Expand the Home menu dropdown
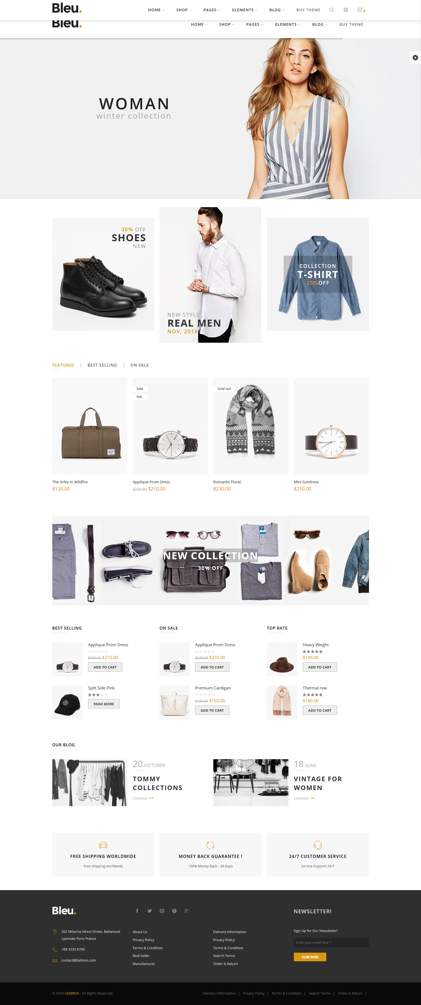This screenshot has height=1005, width=421. pyautogui.click(x=156, y=10)
